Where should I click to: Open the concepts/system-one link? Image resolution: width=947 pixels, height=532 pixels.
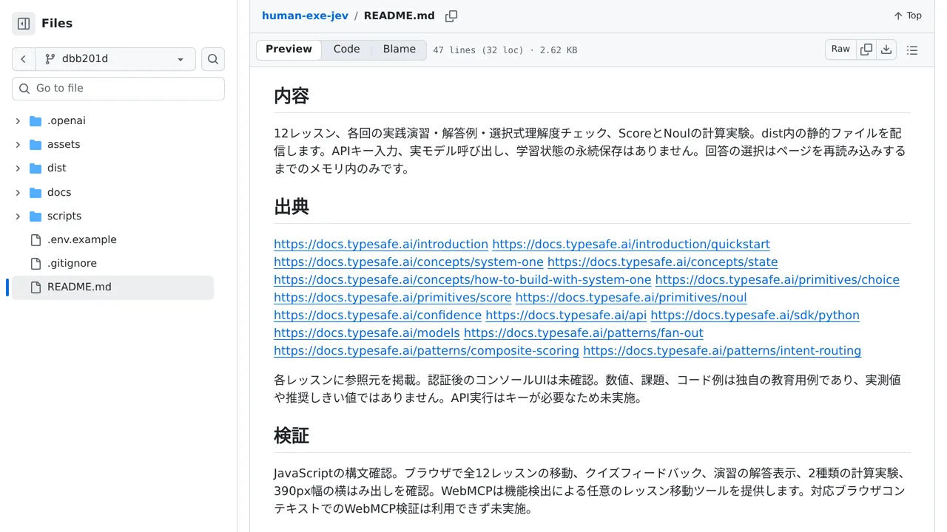[x=408, y=262]
